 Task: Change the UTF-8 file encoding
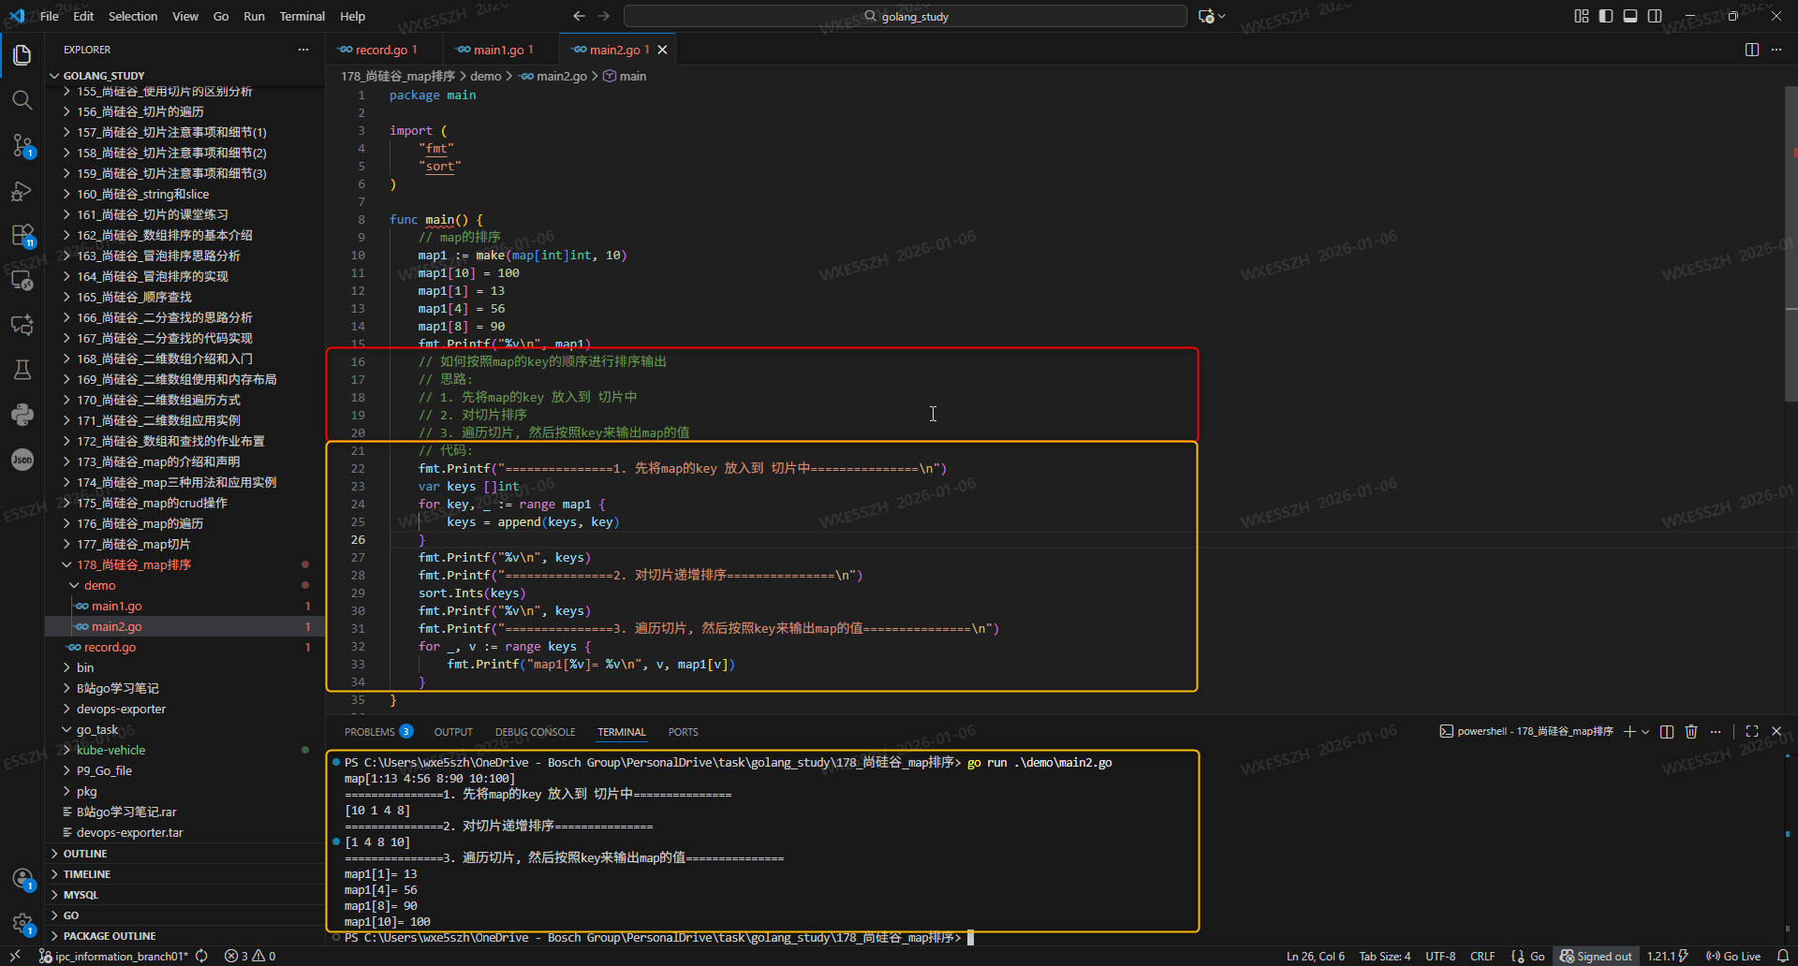pyautogui.click(x=1440, y=956)
